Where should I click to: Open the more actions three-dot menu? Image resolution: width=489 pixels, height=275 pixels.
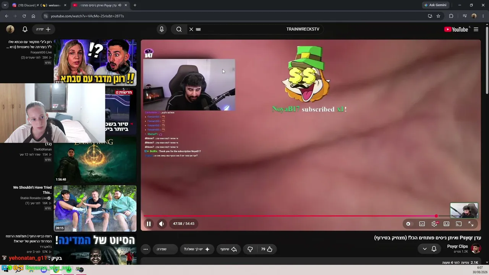click(146, 249)
